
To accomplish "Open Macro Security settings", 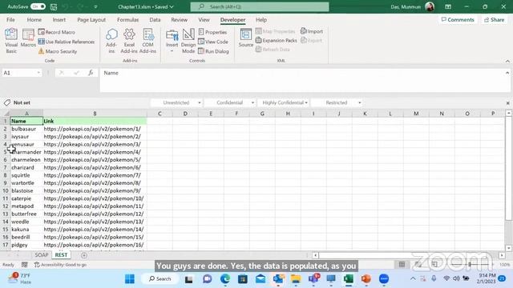I will click(58, 51).
